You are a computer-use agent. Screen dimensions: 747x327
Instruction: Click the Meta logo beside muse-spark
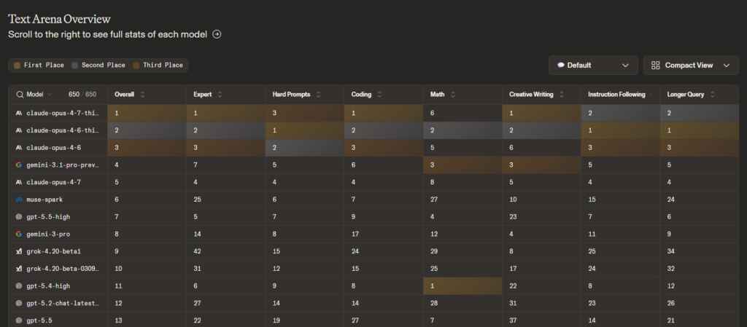pos(19,200)
